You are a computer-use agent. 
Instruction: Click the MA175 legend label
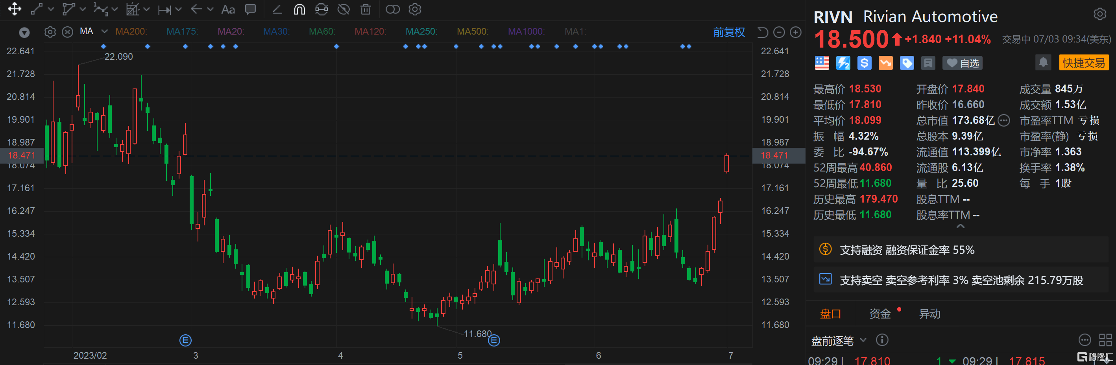pos(182,31)
